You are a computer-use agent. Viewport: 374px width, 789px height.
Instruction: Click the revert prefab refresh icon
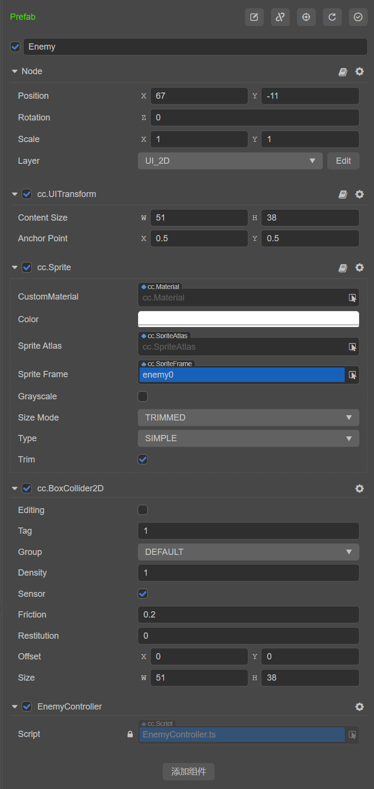(332, 17)
